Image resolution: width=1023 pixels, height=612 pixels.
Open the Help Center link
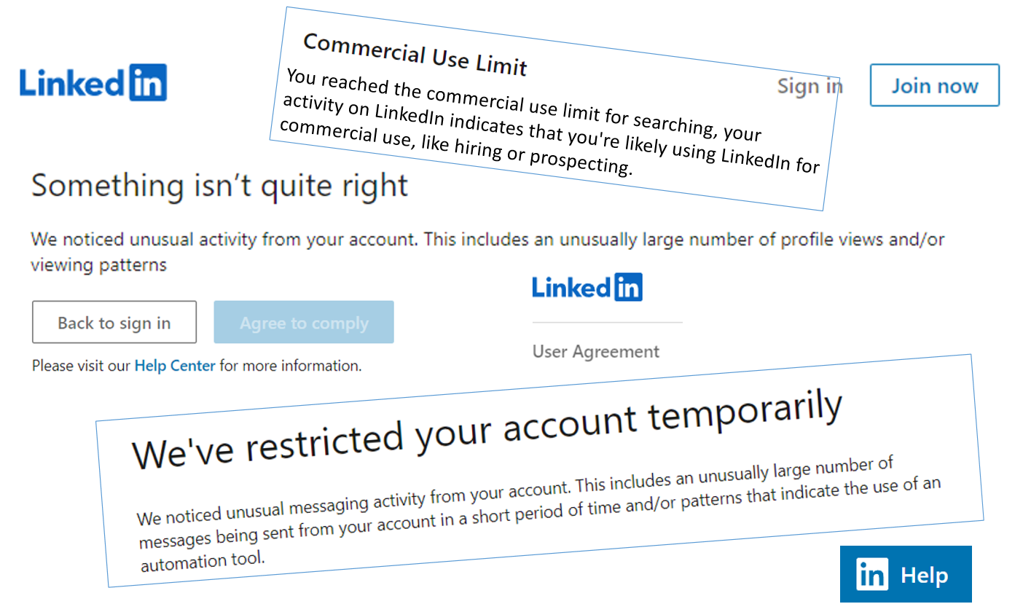(x=175, y=366)
